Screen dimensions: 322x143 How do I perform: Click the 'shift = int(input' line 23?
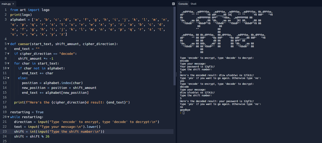point(59,132)
